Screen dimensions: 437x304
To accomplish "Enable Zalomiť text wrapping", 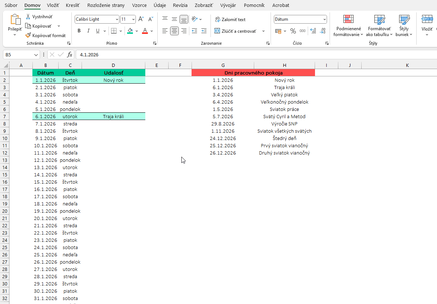I will pos(230,20).
